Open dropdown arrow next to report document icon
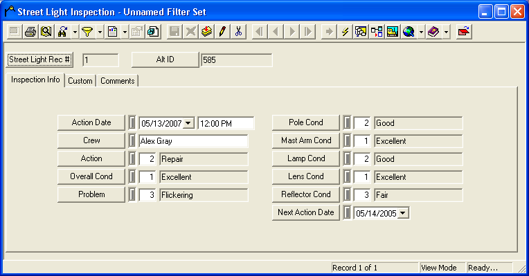This screenshot has width=529, height=276. (125, 32)
